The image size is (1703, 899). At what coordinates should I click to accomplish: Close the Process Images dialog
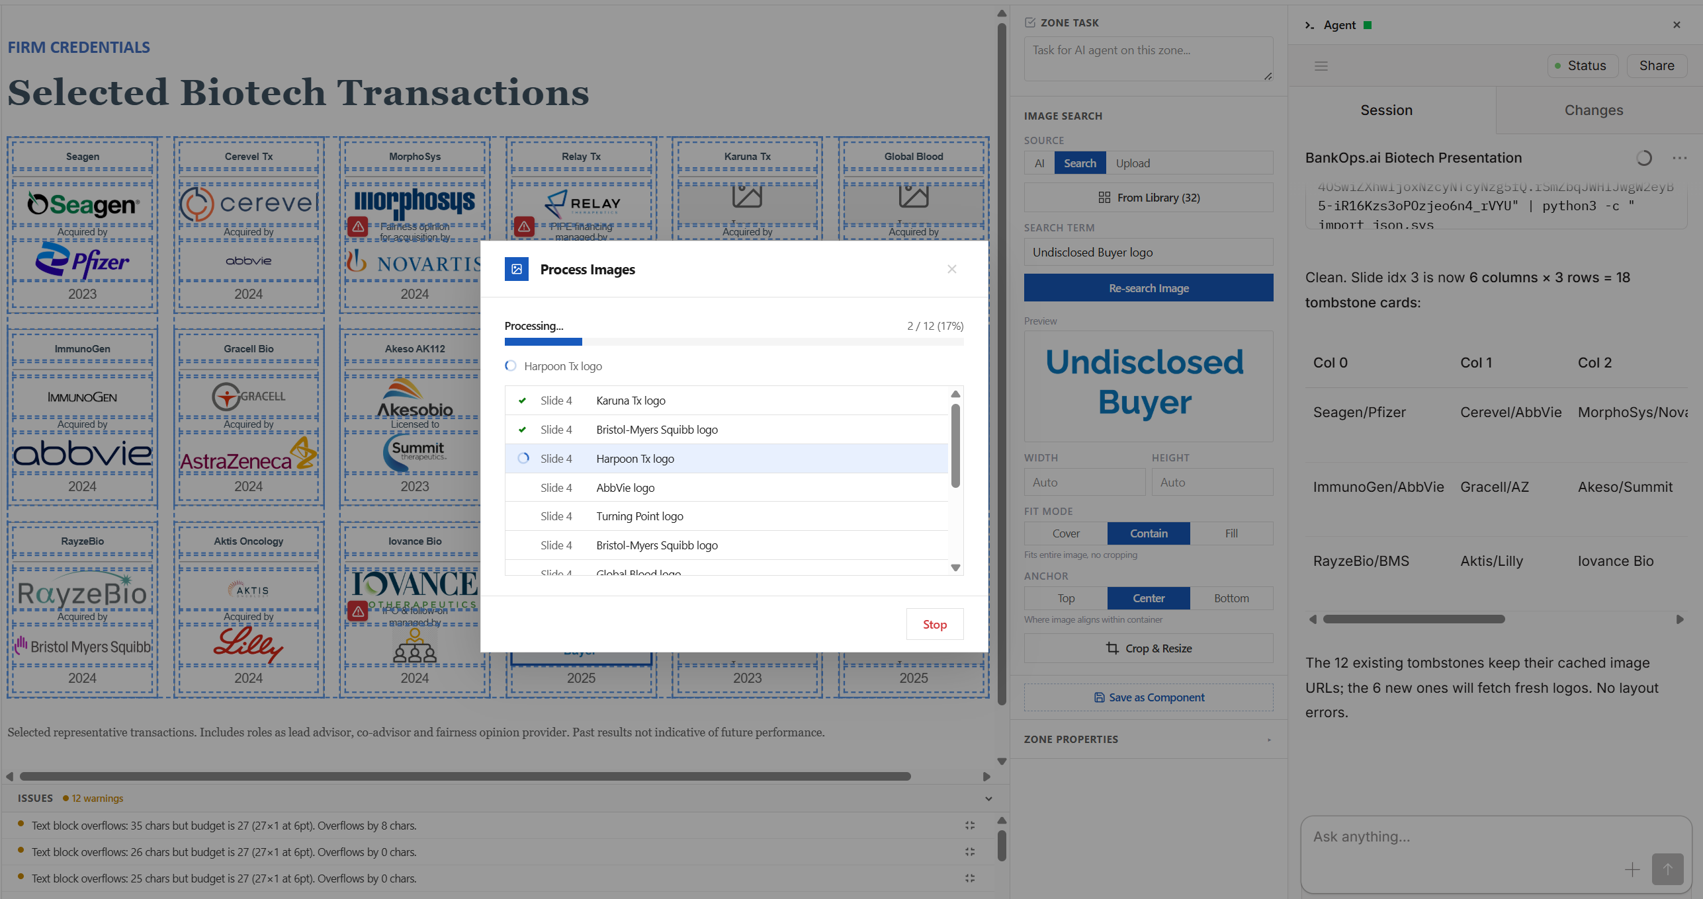951,269
